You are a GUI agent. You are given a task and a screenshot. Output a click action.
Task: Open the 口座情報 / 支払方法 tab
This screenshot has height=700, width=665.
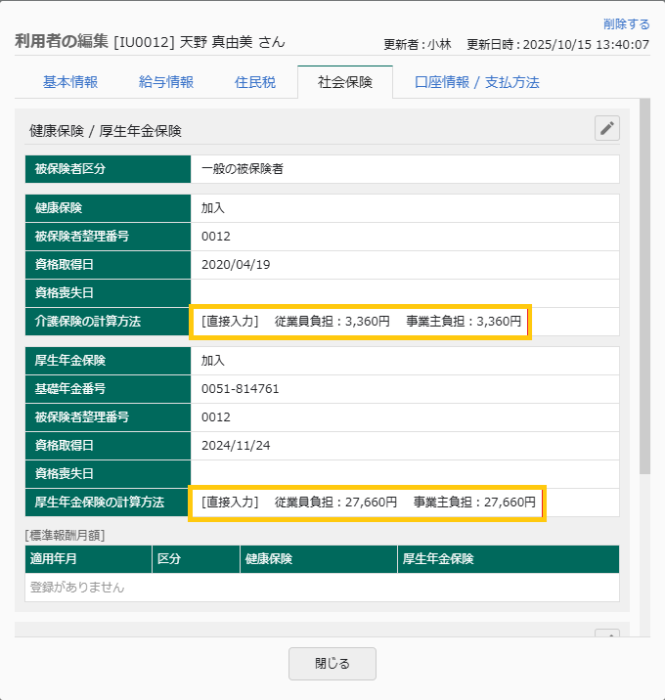[x=477, y=82]
